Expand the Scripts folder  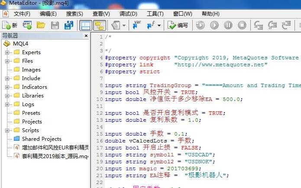[7, 130]
